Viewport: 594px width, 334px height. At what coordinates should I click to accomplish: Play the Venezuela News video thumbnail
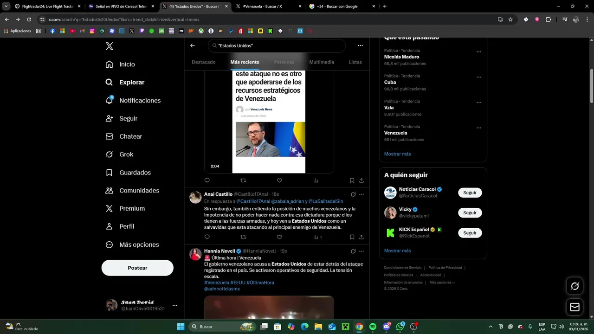269,122
